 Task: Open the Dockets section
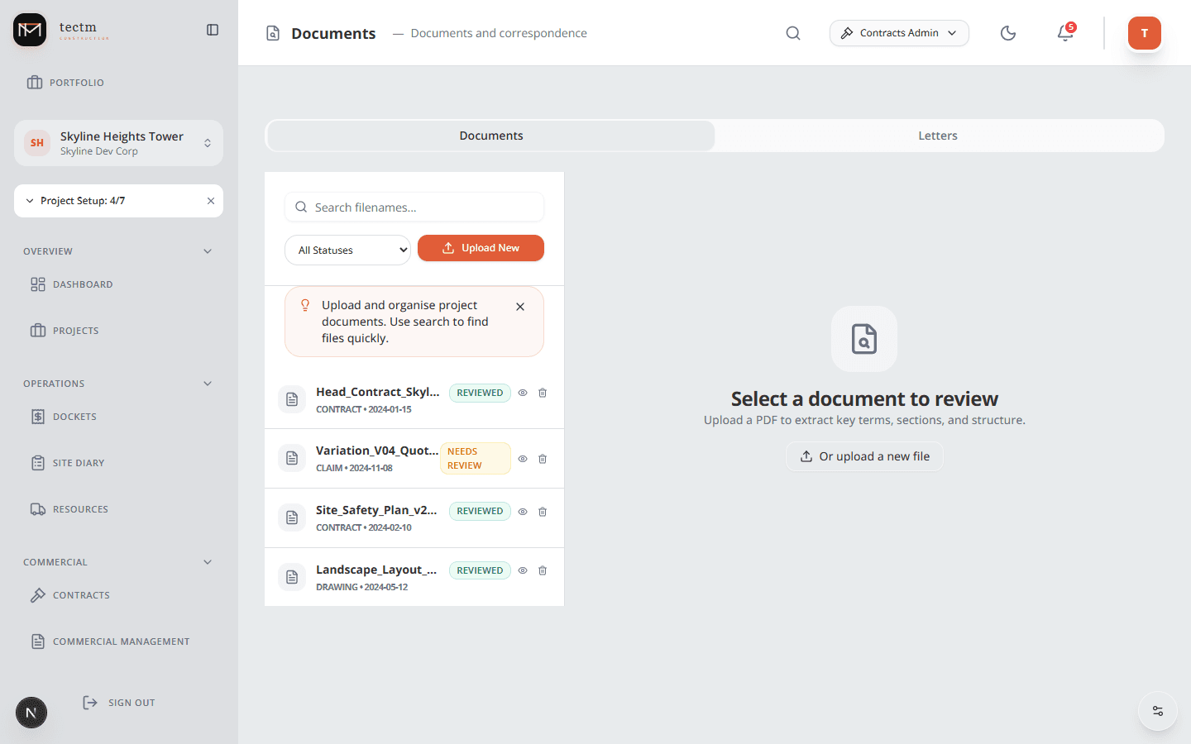click(75, 416)
